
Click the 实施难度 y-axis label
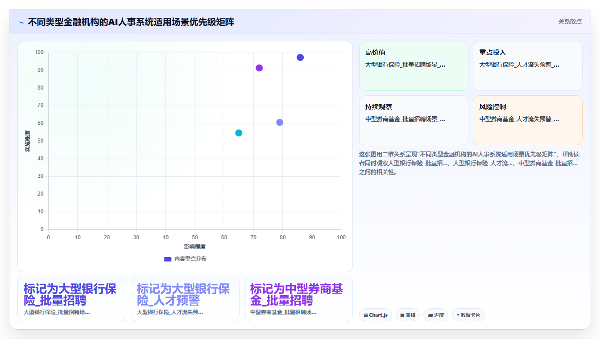27,141
